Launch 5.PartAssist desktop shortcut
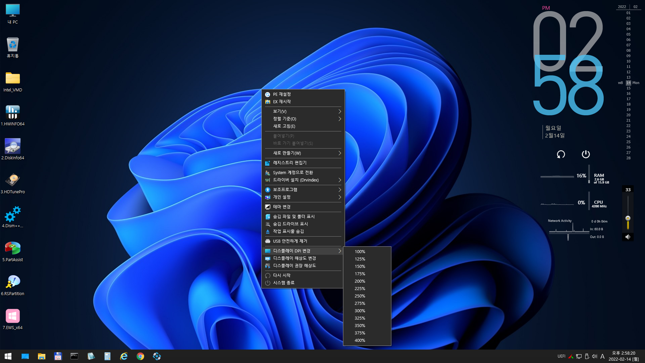 (13, 251)
